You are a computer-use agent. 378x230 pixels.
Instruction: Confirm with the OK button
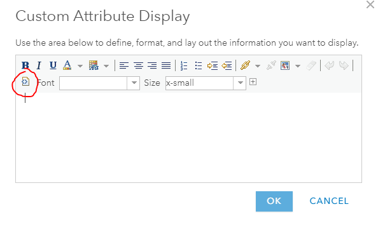pos(274,201)
